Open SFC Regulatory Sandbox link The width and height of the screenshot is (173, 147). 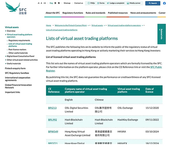coord(17,73)
